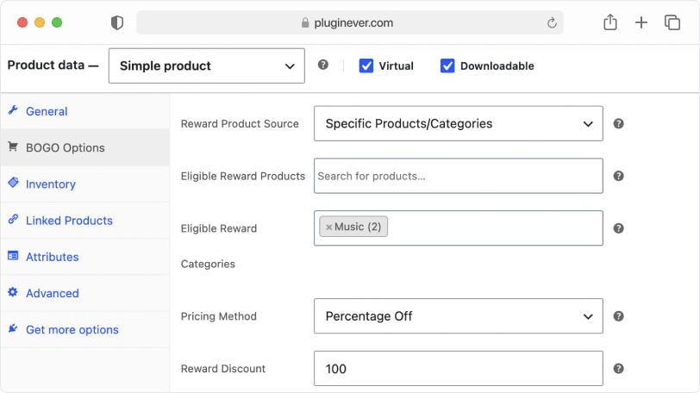Select the BOGO Options tab
The width and height of the screenshot is (700, 393).
point(84,147)
